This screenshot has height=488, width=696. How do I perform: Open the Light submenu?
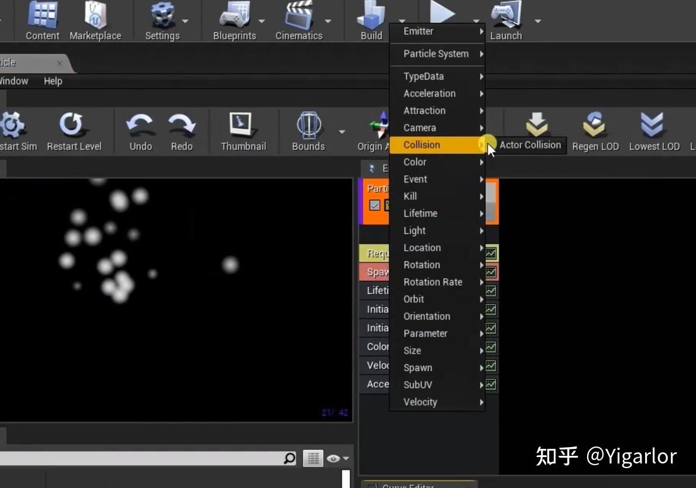(x=437, y=230)
